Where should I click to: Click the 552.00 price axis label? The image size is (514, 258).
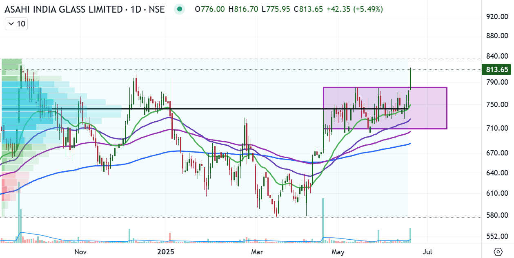point(497,237)
